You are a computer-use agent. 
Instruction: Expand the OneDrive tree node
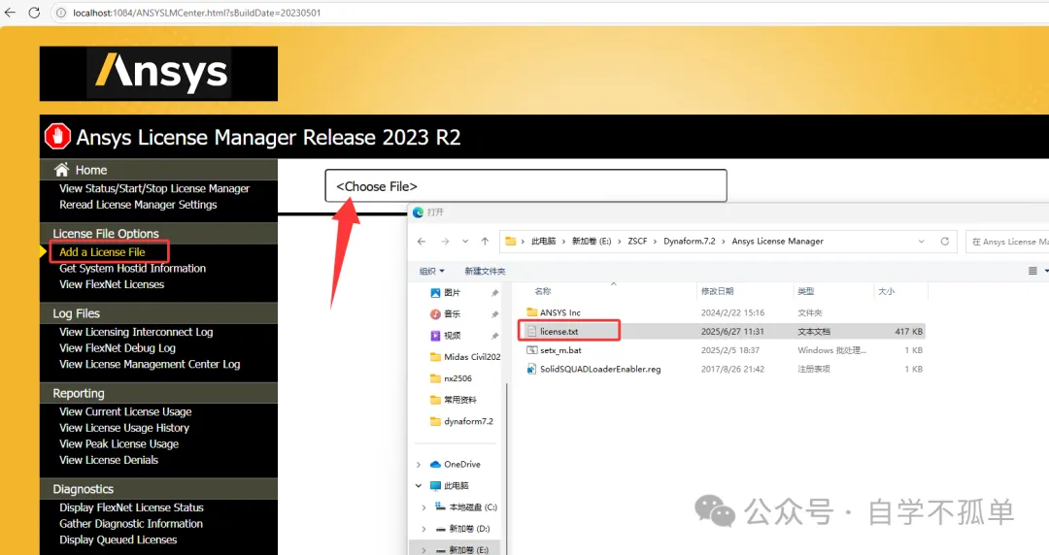pos(419,465)
